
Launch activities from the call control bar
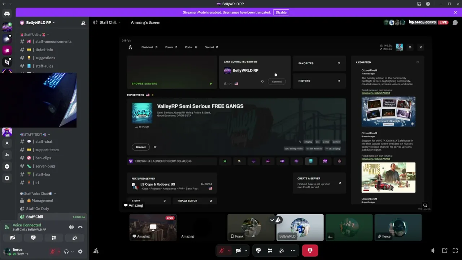pyautogui.click(x=270, y=251)
